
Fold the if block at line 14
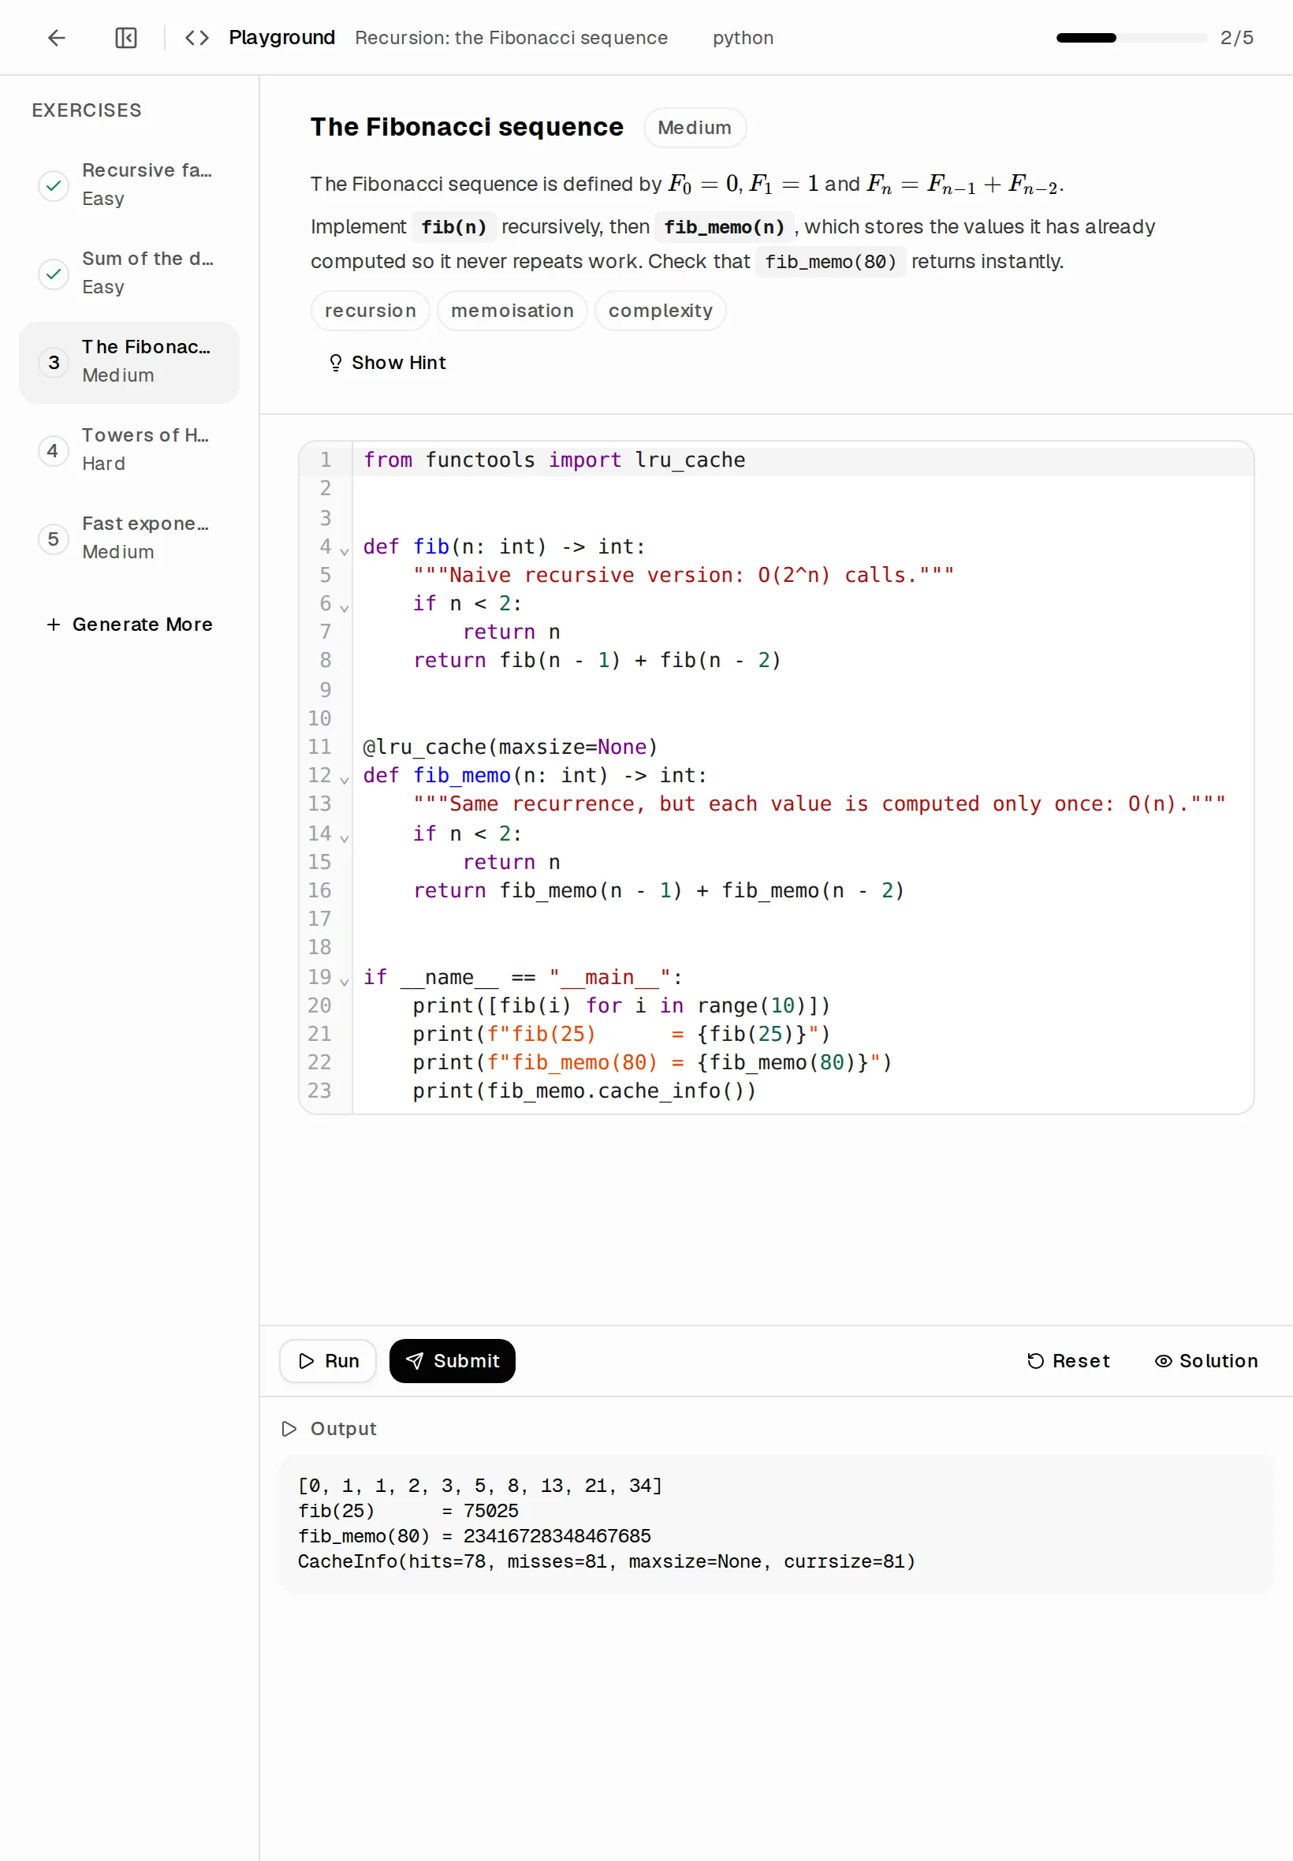(345, 837)
